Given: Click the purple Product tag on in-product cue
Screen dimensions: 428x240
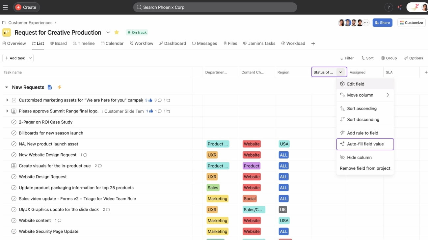Looking at the screenshot, I should (251, 166).
